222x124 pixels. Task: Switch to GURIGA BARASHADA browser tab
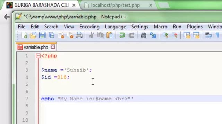tap(41, 5)
